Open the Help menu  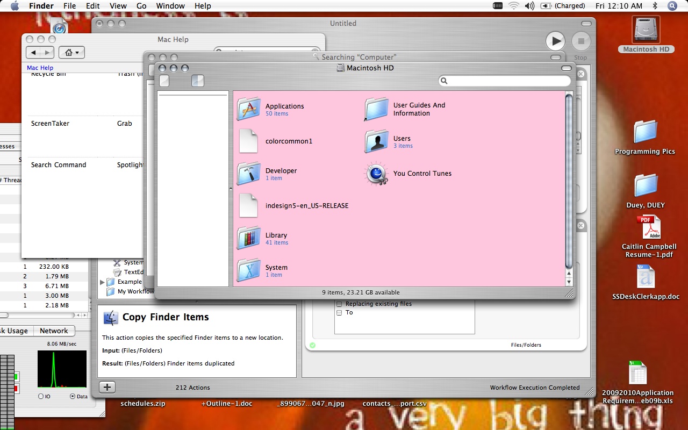(x=203, y=6)
